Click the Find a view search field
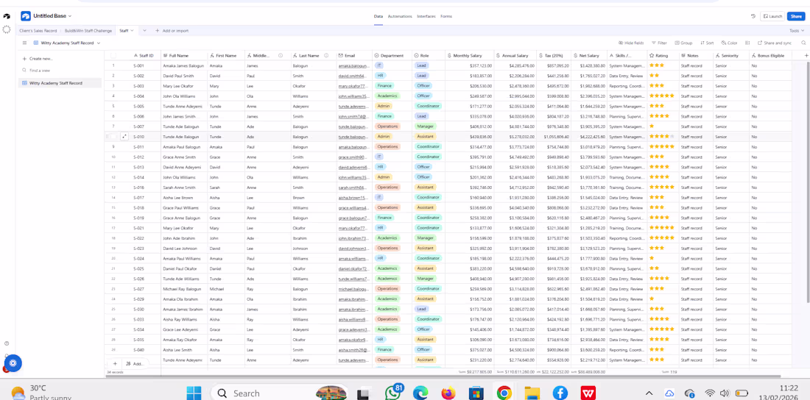 click(x=60, y=70)
